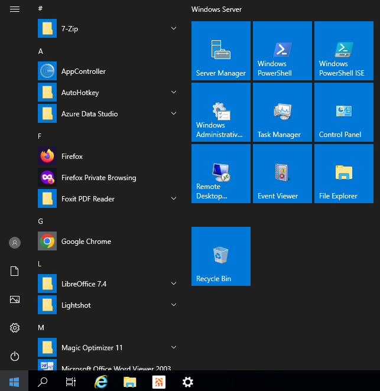Screen dimensions: 380x391
Task: Open the Server Manager tile
Action: (221, 51)
